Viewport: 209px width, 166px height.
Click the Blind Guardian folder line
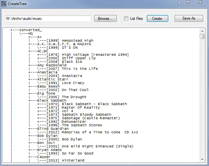(x=48, y=129)
